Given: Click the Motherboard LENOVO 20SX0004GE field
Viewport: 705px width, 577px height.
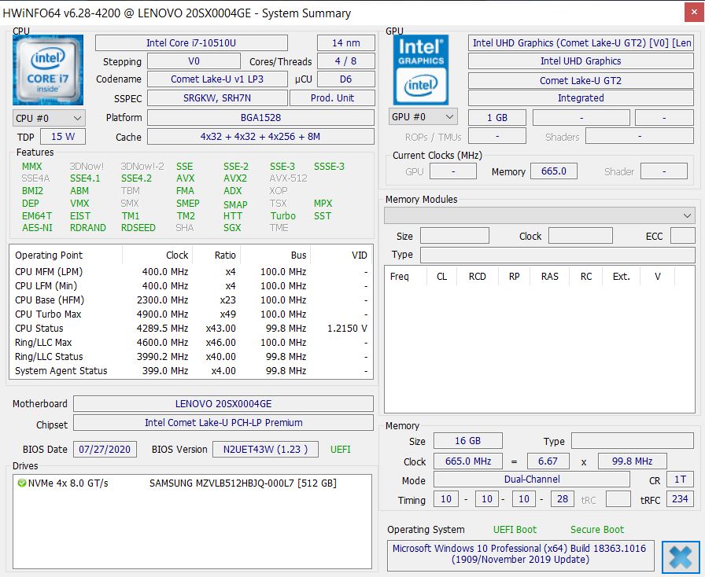Looking at the screenshot, I should click(223, 403).
